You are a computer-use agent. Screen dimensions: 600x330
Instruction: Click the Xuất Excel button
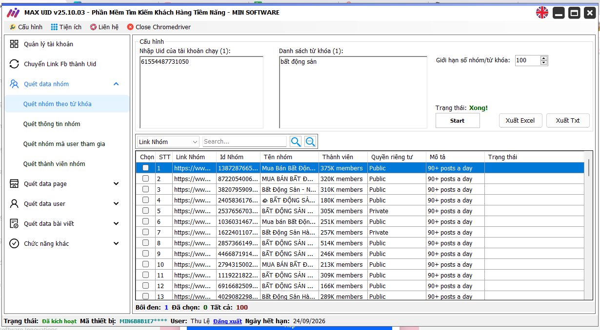click(x=520, y=121)
